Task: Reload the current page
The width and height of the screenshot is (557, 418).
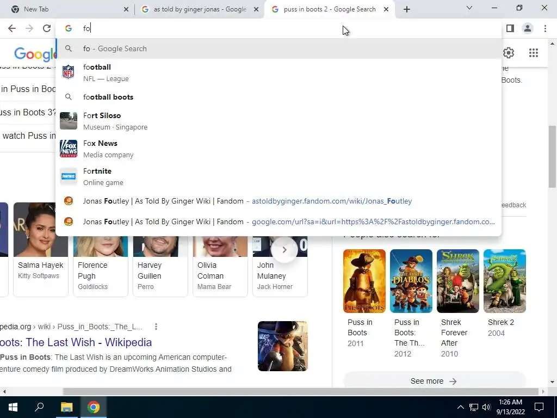Action: (47, 28)
